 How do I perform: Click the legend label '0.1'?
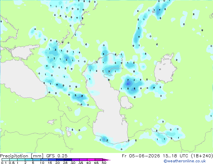click(4, 163)
